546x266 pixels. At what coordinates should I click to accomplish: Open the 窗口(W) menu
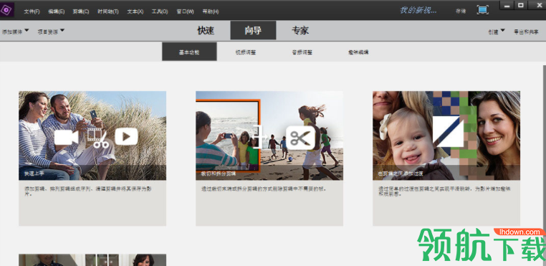pyautogui.click(x=185, y=11)
